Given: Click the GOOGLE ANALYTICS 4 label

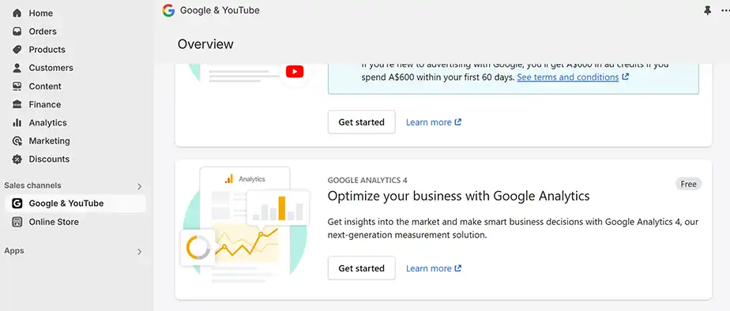Looking at the screenshot, I should (x=367, y=181).
